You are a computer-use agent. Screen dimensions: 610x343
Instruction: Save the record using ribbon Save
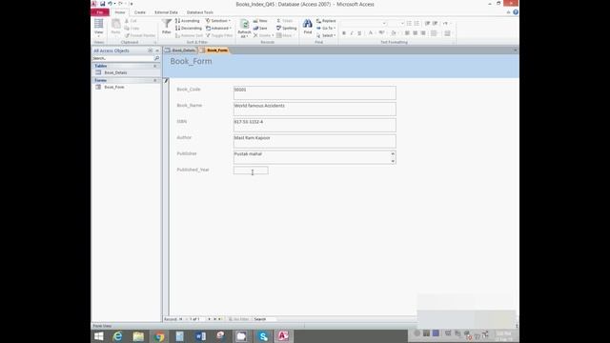pyautogui.click(x=260, y=28)
